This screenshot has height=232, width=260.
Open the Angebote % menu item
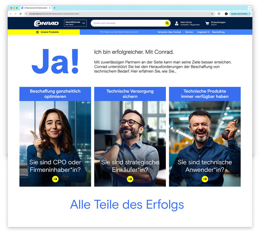(x=203, y=32)
